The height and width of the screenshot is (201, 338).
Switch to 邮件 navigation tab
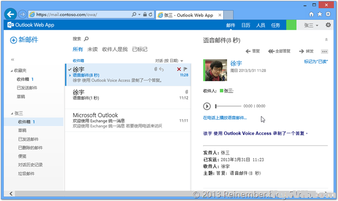pos(231,25)
